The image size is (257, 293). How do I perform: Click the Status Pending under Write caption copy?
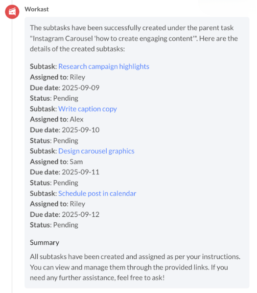point(54,141)
